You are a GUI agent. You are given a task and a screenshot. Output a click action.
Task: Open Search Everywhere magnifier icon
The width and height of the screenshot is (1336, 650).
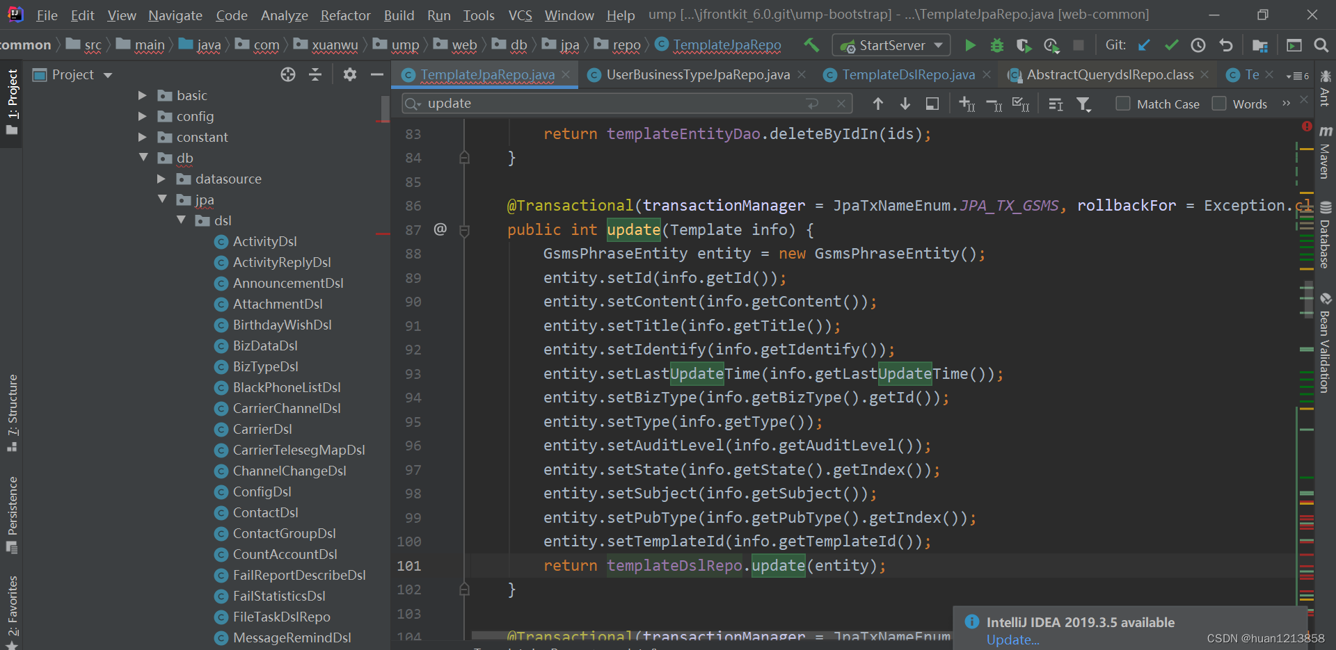point(1321,45)
